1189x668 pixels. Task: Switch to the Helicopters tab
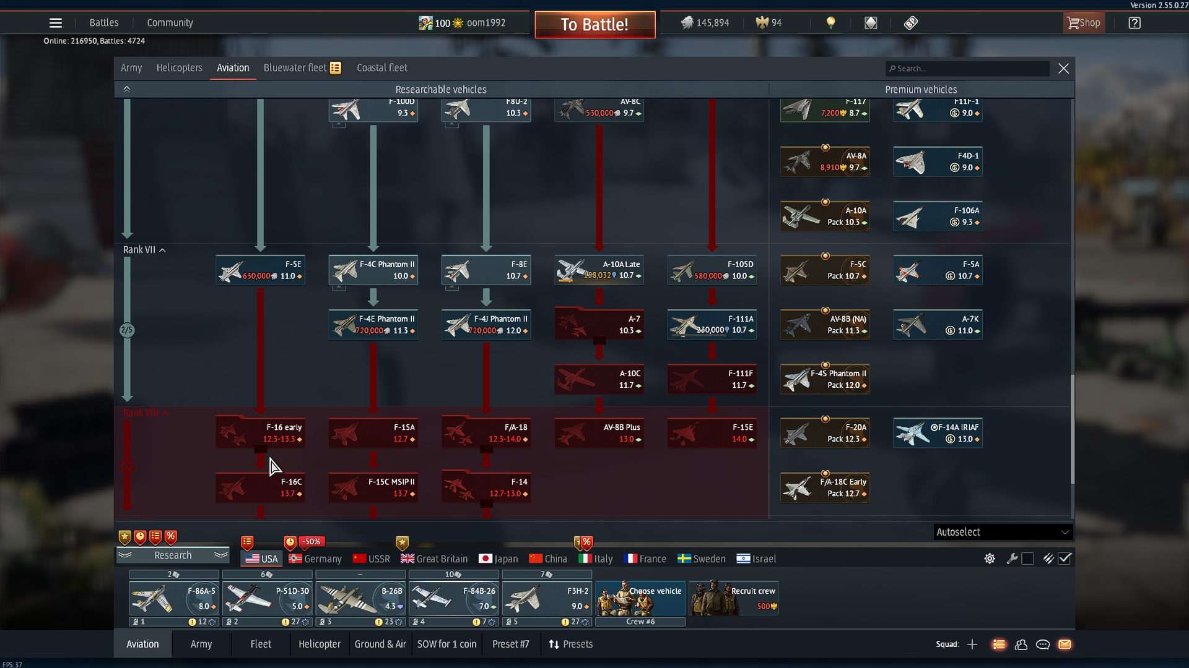179,68
